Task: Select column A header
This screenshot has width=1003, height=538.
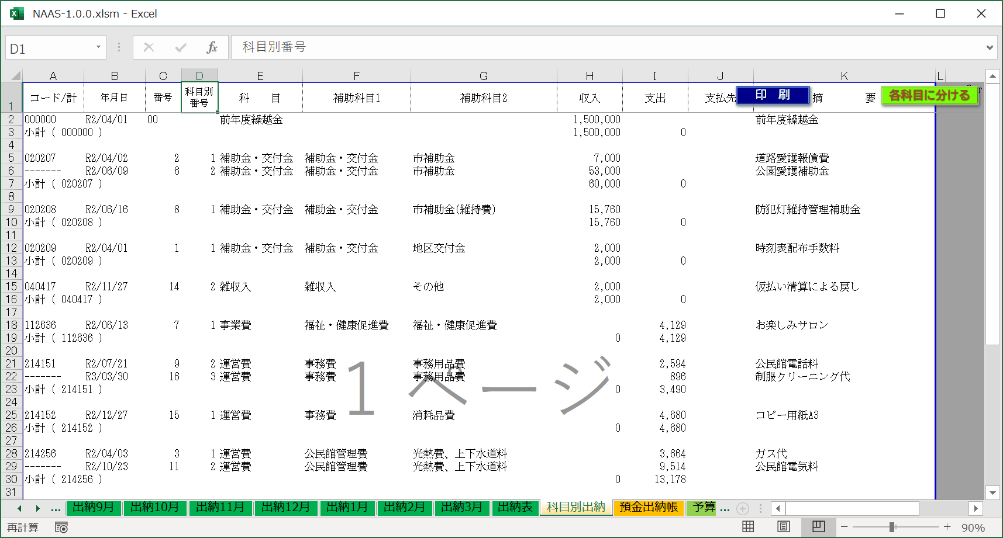Action: (53, 76)
